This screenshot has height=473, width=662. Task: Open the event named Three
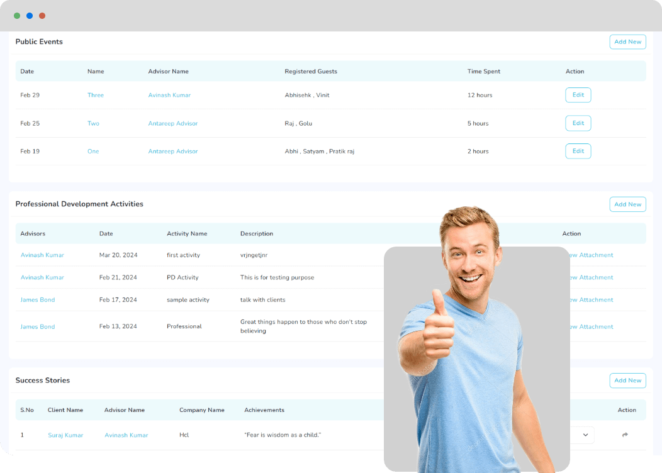coord(95,94)
